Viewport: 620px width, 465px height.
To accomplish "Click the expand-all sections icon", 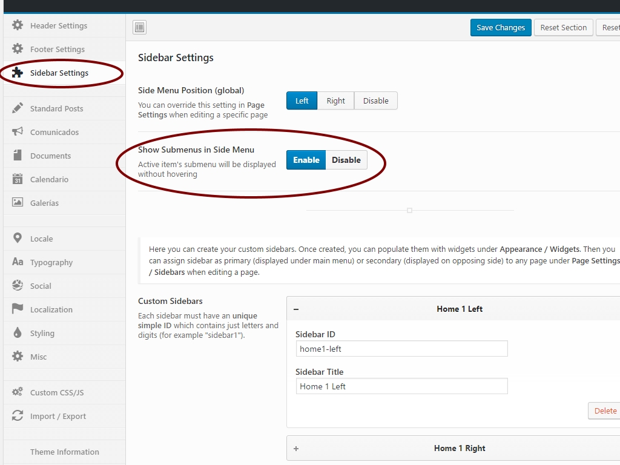I will 140,27.
